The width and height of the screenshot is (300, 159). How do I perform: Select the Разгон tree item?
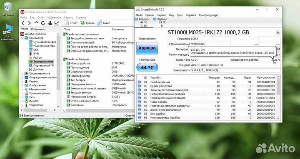click(35, 57)
